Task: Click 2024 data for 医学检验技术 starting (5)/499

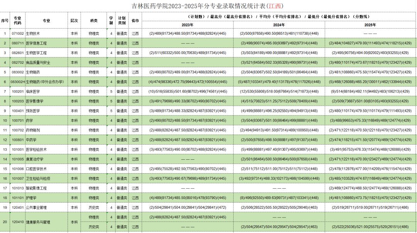Action: 279,150
